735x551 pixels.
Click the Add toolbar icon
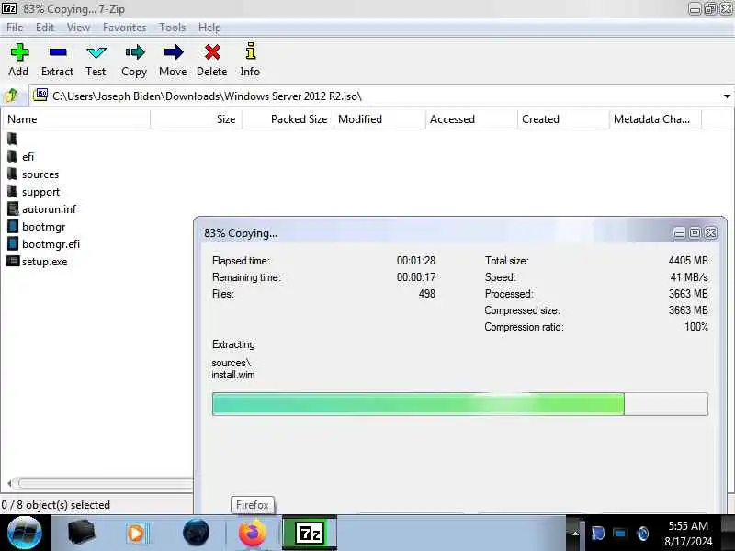pos(19,52)
